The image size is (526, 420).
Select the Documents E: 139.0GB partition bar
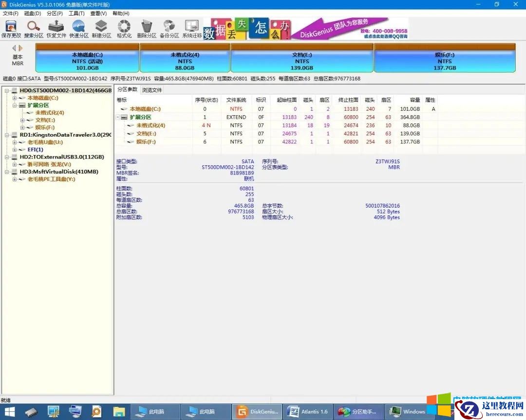point(302,58)
